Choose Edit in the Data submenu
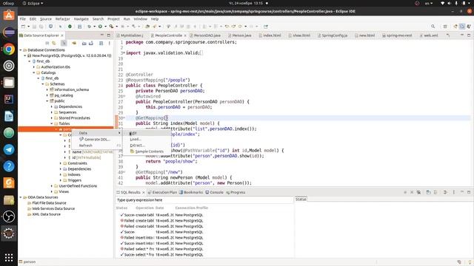The image size is (474, 266). tap(147, 133)
